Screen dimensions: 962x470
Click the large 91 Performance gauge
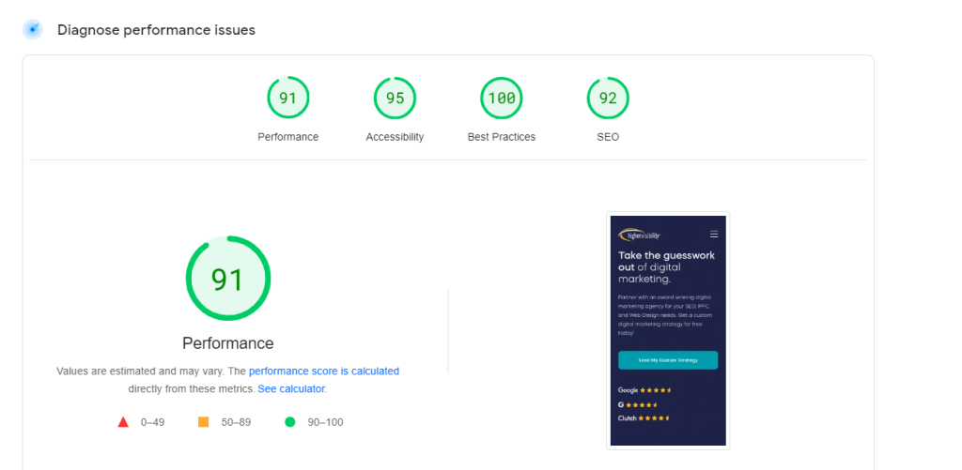pyautogui.click(x=228, y=279)
